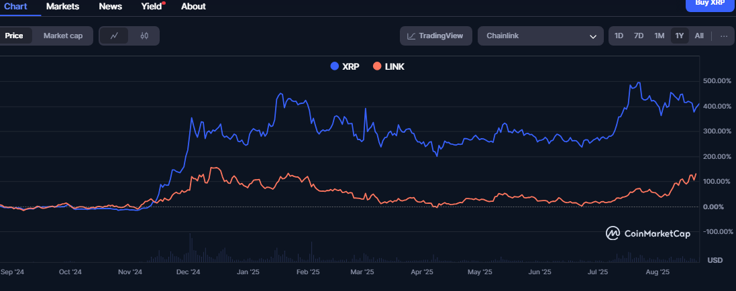Switch to the candlestick chart icon
Screen dimensions: 736x291
[x=144, y=36]
